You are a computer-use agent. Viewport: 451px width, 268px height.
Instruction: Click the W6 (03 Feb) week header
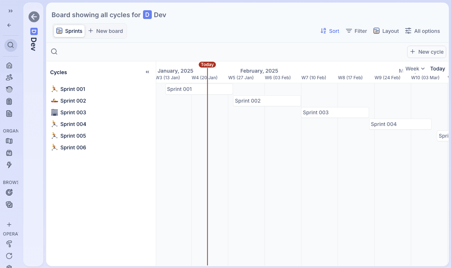tap(278, 77)
